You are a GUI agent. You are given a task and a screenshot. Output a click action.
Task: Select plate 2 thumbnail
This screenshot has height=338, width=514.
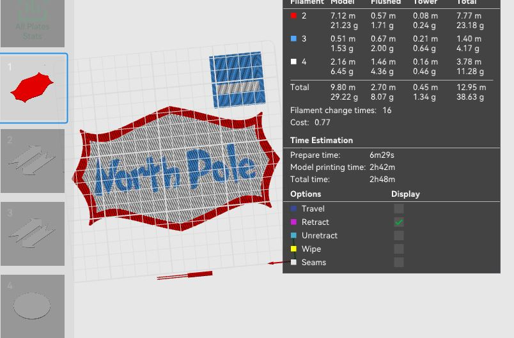(33, 161)
